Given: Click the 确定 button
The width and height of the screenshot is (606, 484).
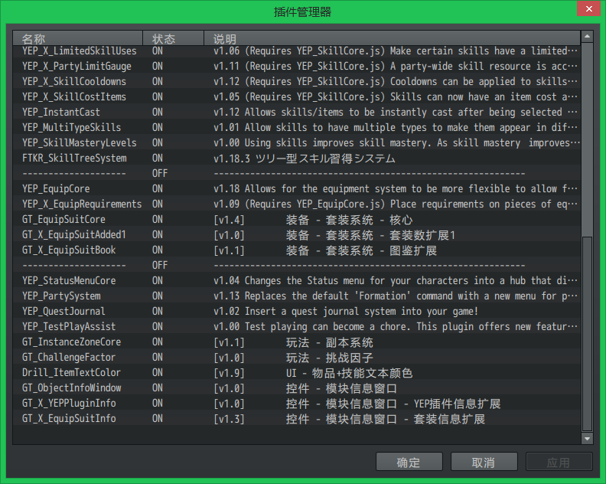Looking at the screenshot, I should 409,462.
